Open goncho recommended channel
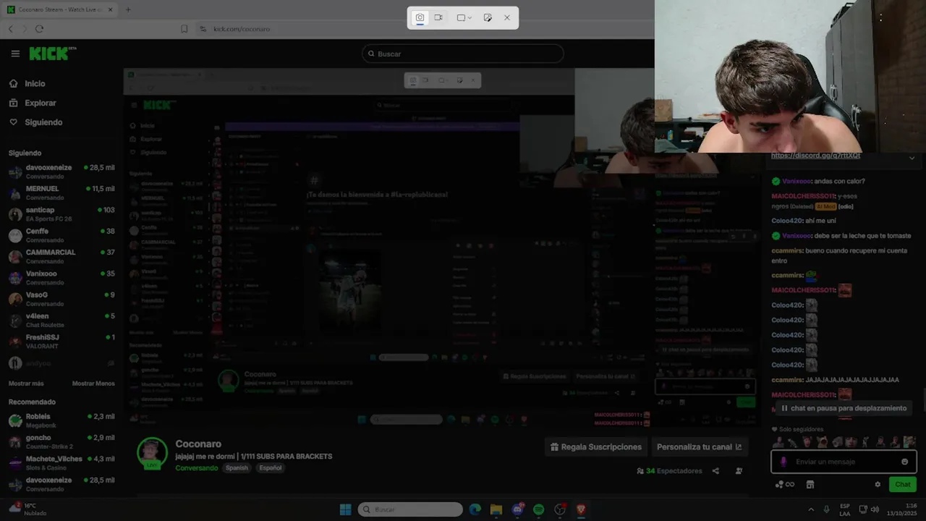 point(61,441)
